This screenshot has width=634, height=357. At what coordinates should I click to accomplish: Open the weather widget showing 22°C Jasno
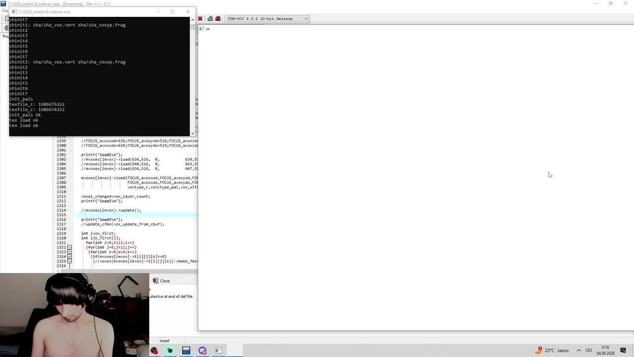(x=552, y=351)
